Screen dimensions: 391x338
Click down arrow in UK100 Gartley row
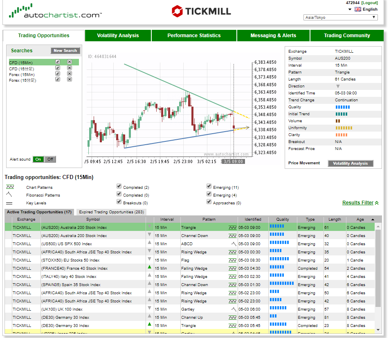tap(149, 308)
